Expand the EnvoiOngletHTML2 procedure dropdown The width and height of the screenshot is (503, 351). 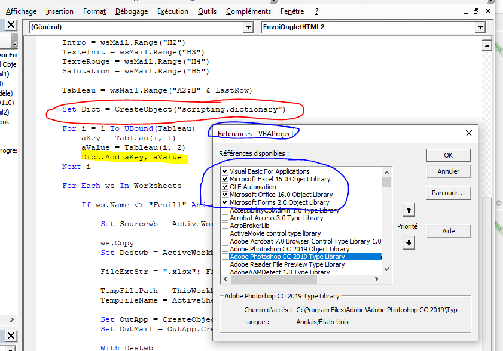[x=480, y=27]
